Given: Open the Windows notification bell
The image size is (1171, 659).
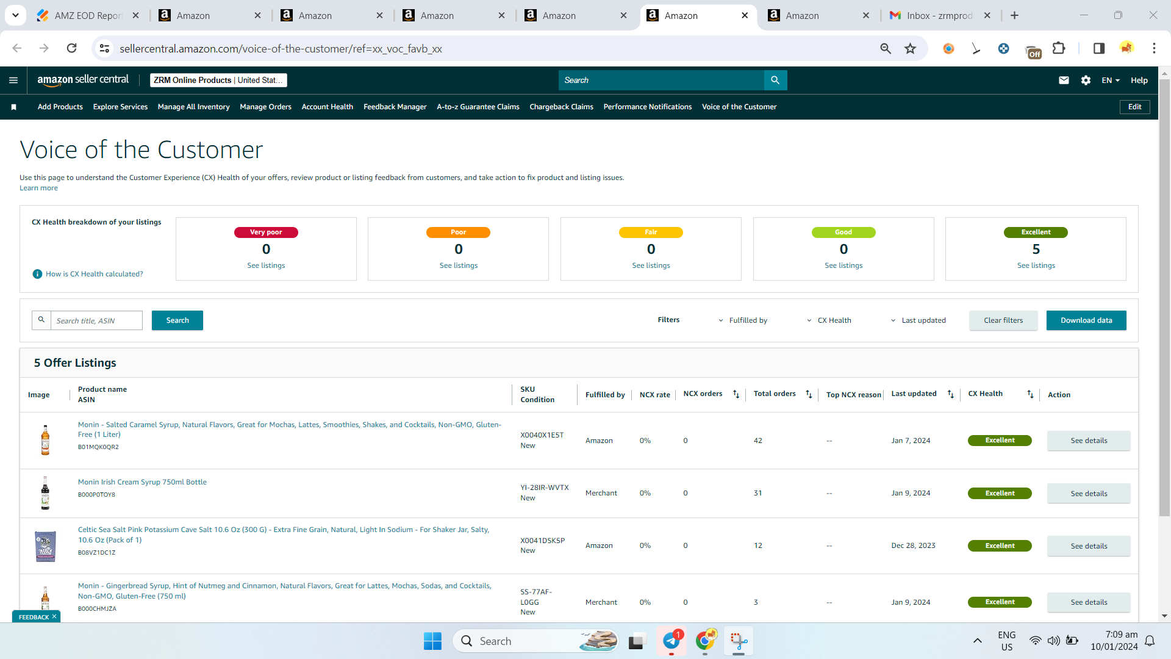Looking at the screenshot, I should 1150,641.
